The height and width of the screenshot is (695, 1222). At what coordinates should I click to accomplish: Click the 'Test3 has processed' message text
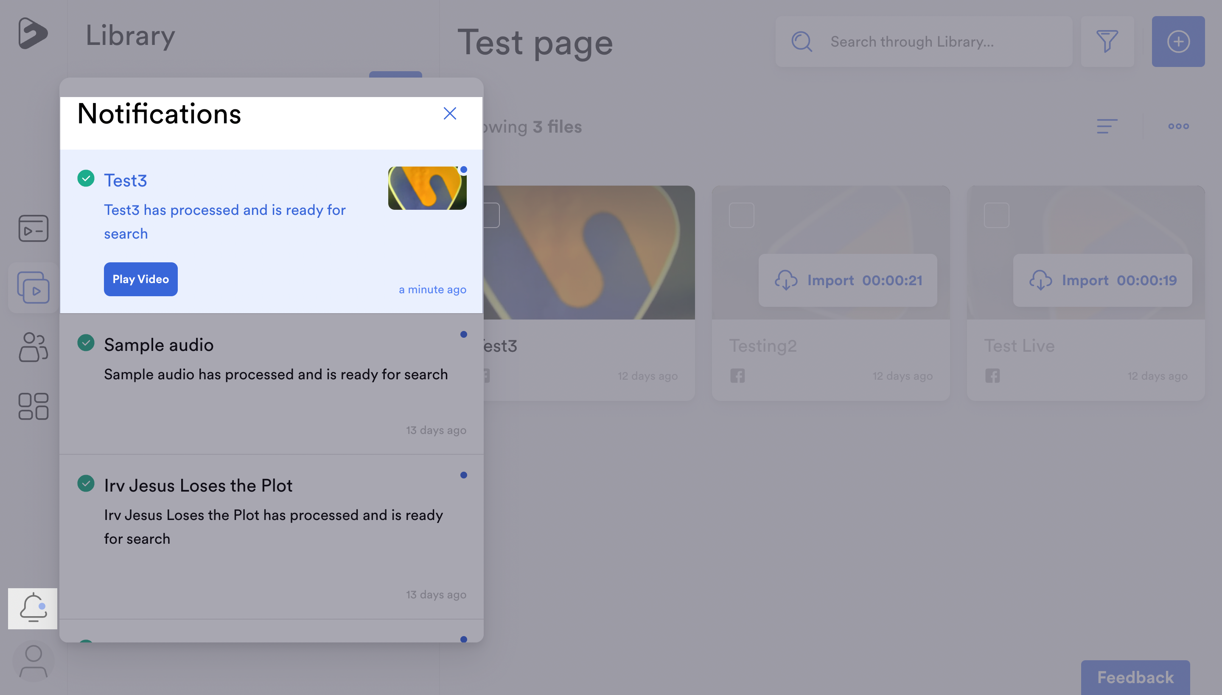click(224, 222)
